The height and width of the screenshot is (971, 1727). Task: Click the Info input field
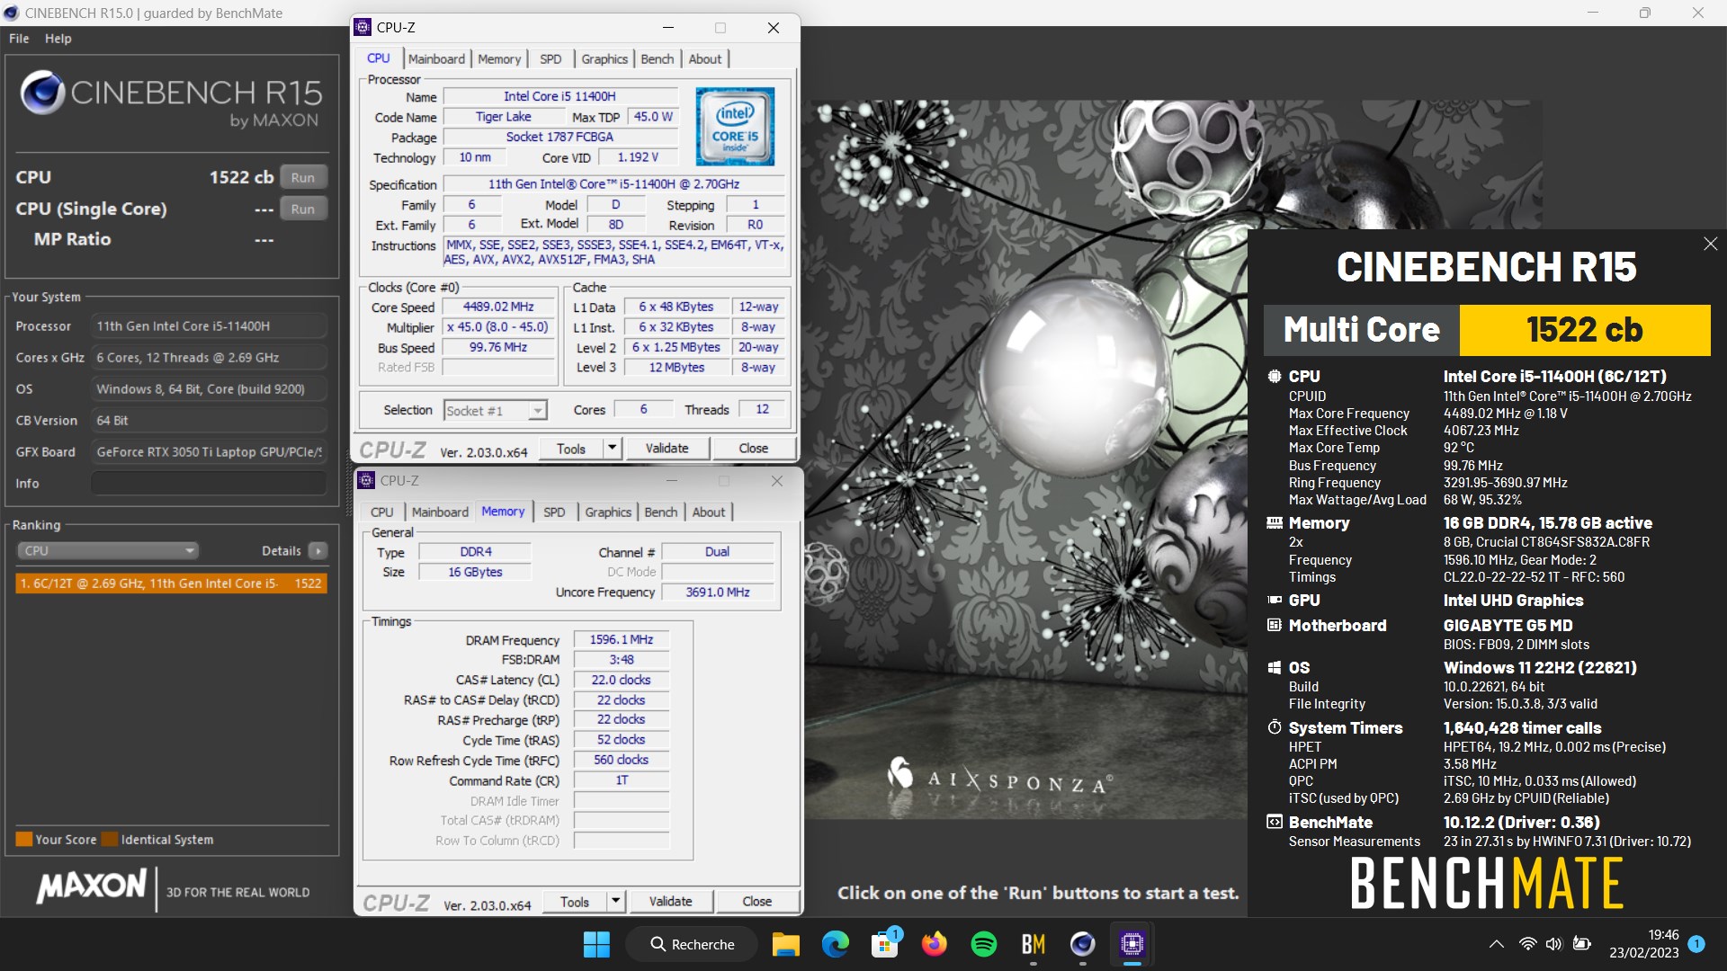[x=209, y=483]
